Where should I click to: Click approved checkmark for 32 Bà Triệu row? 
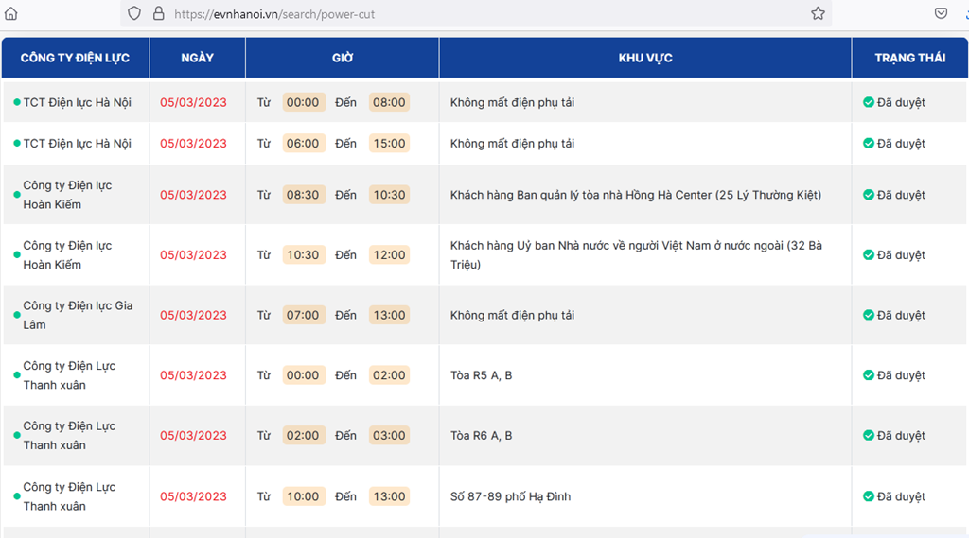tap(869, 255)
